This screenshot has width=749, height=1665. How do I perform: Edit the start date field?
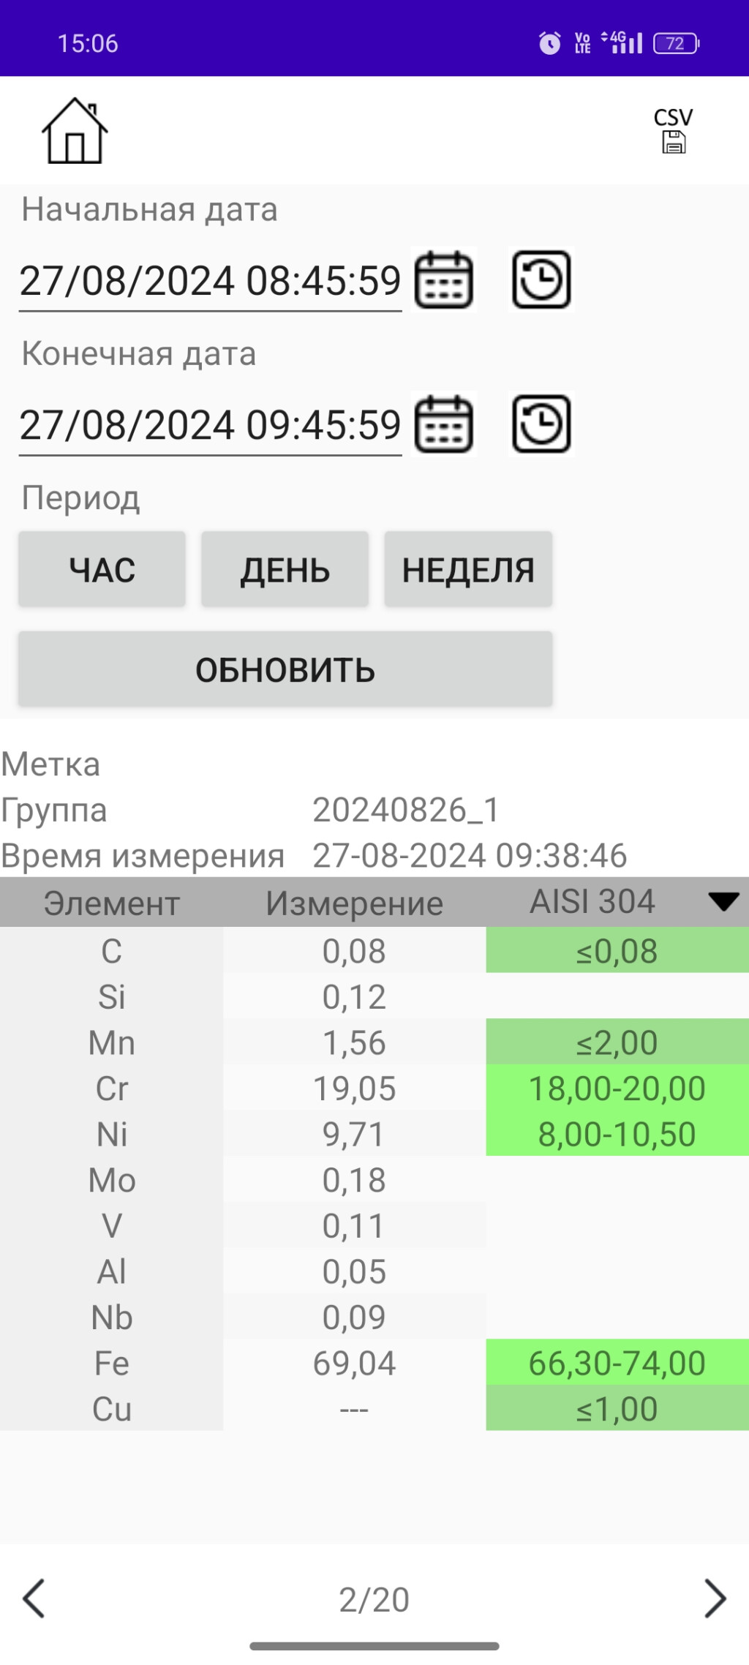(210, 282)
